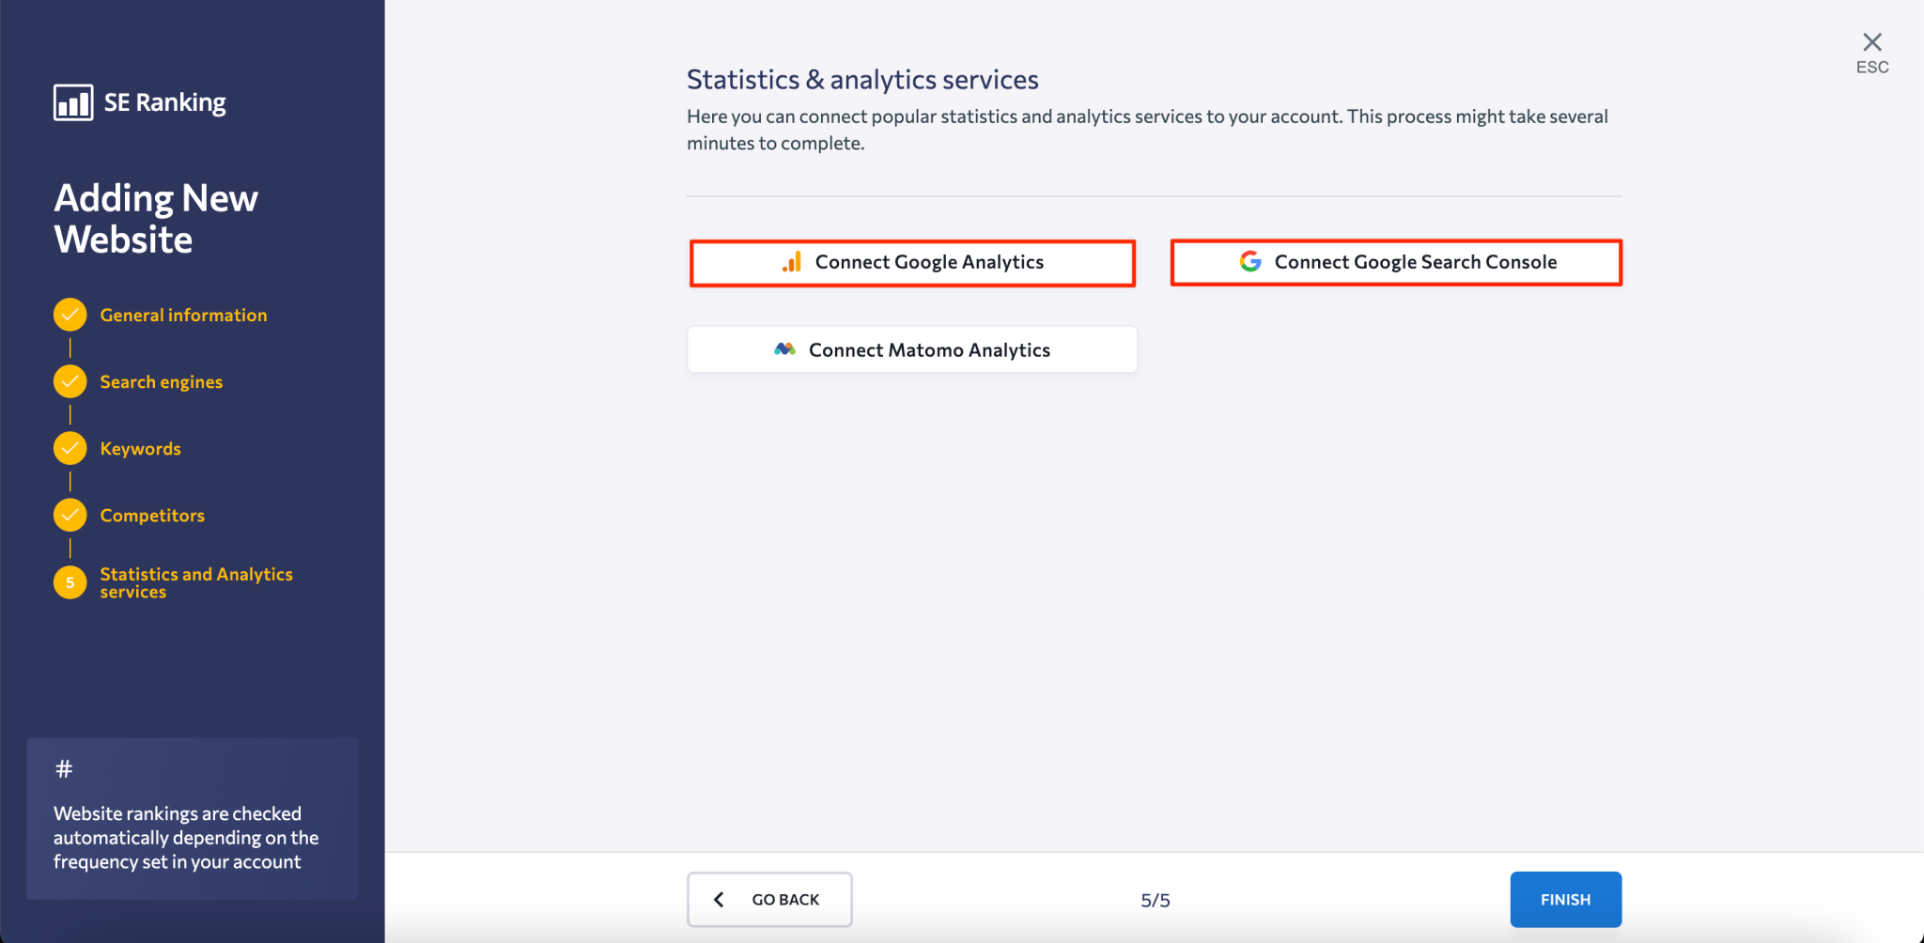The image size is (1924, 943).
Task: Click the Google Analytics icon
Action: [792, 262]
